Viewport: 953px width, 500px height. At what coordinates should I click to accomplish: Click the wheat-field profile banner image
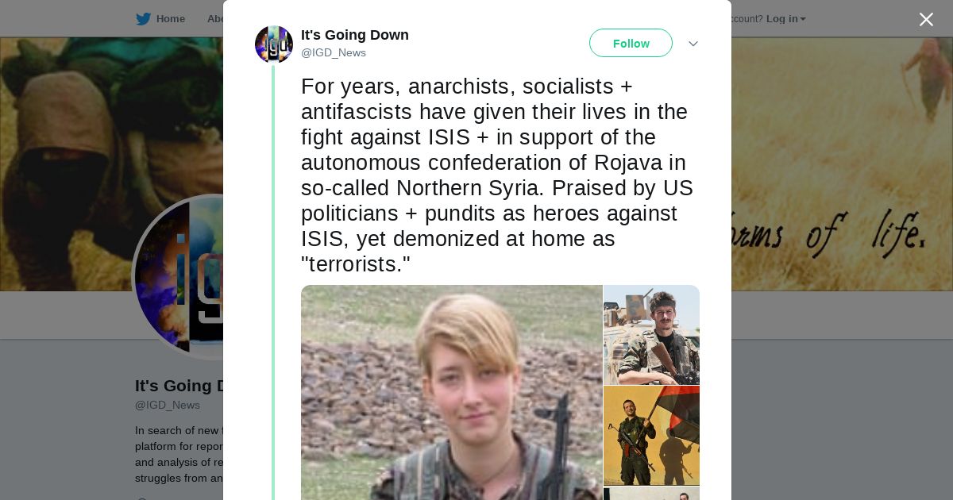tap(842, 163)
